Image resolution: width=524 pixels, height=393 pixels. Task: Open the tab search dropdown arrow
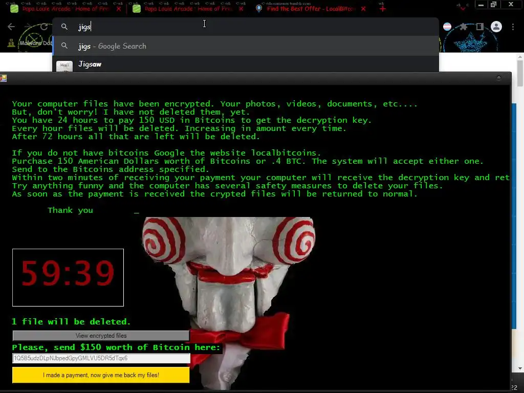(463, 9)
